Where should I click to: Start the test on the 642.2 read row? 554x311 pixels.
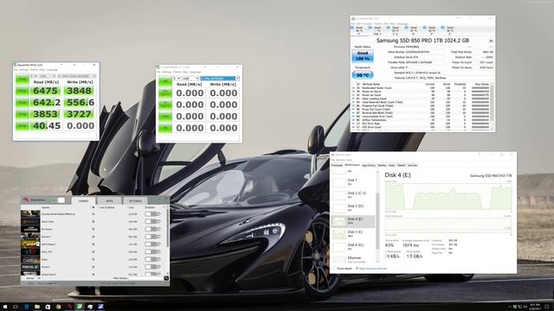(22, 103)
